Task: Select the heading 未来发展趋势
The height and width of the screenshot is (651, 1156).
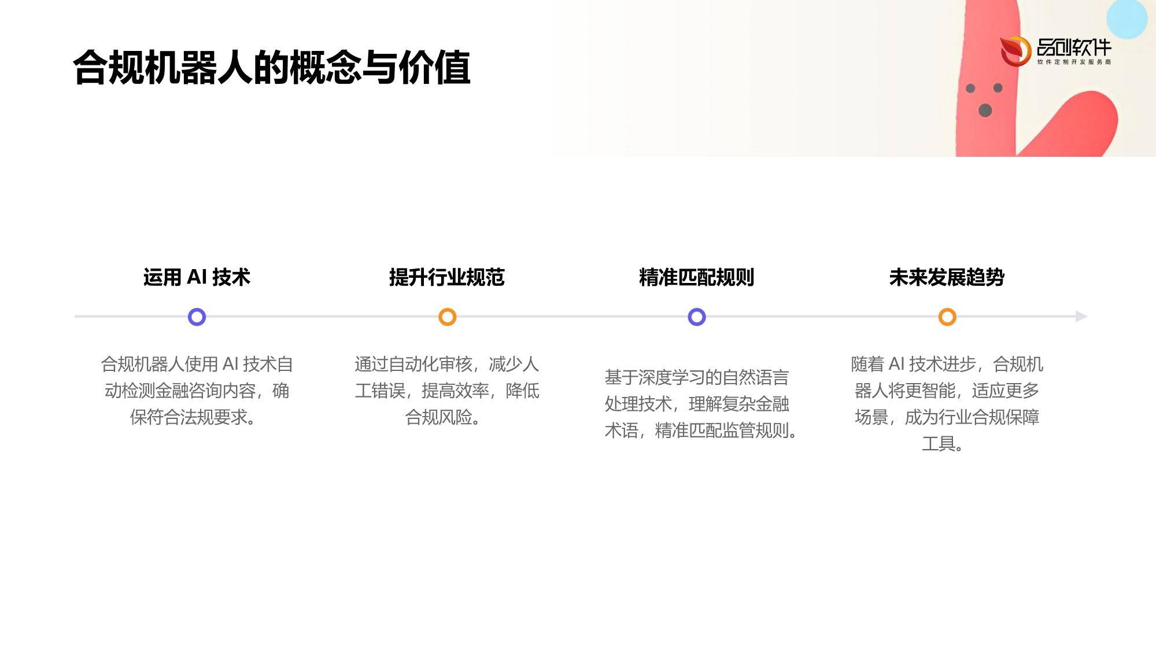Action: pos(947,277)
